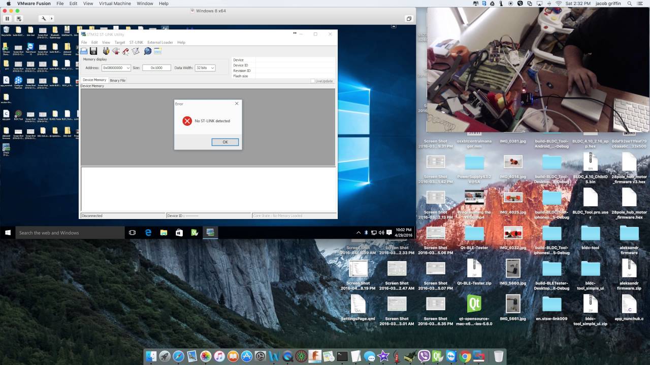
Task: Open Google Chrome in the Dock
Action: point(465,356)
